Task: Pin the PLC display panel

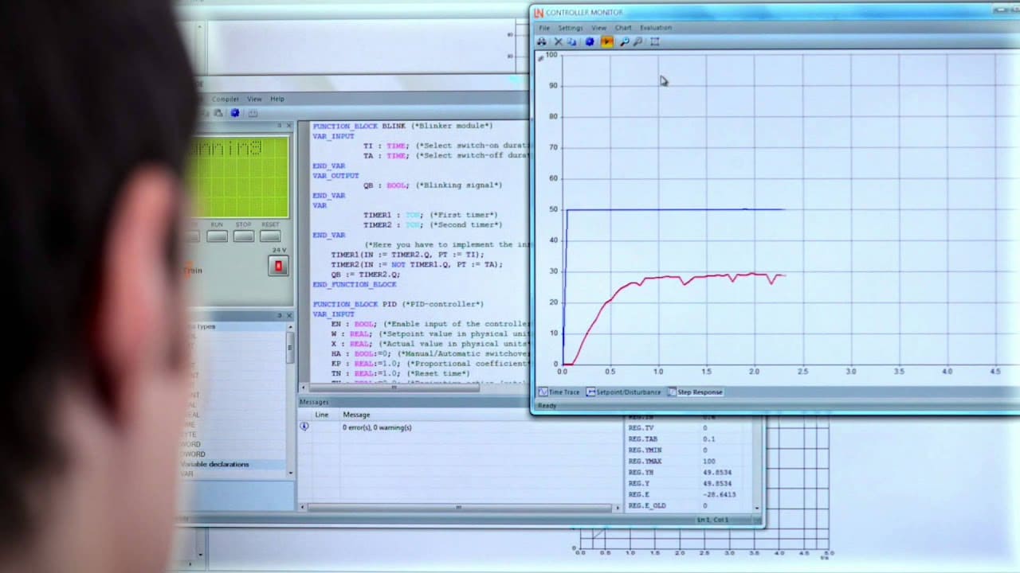Action: click(x=280, y=126)
